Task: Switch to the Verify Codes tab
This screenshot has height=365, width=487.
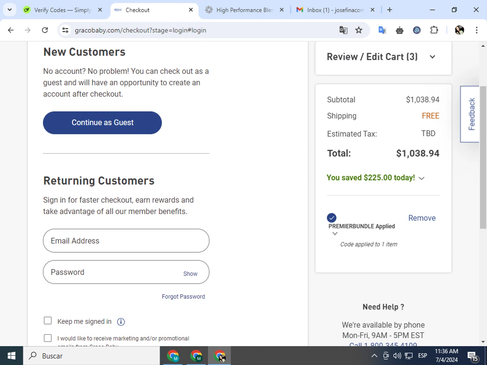Action: [62, 10]
